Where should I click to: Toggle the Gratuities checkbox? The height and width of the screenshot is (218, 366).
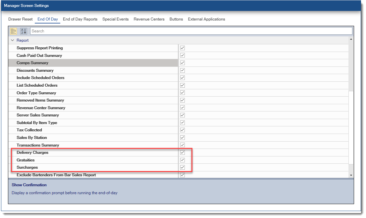coord(183,160)
